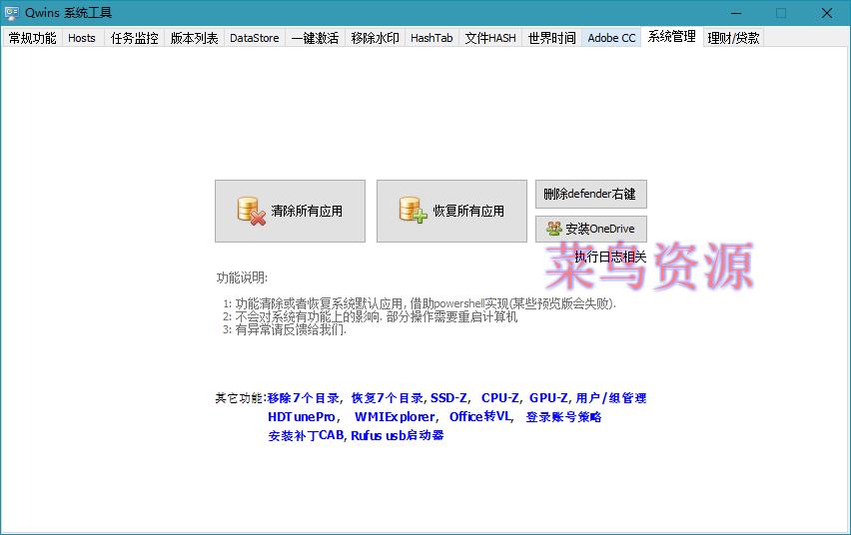
Task: Click the 安装补丁CAB link
Action: (x=306, y=435)
